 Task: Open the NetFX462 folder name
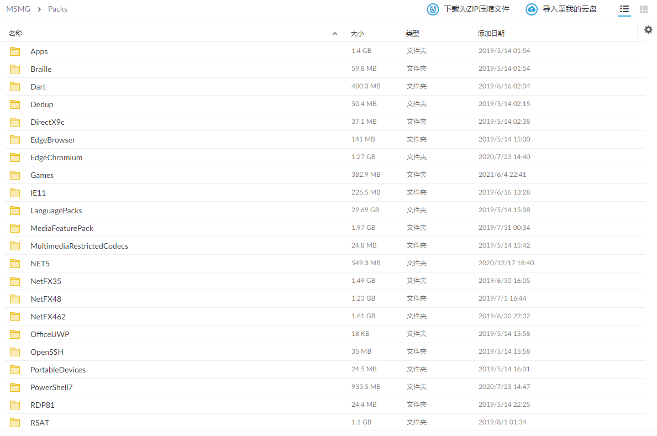[x=48, y=317]
